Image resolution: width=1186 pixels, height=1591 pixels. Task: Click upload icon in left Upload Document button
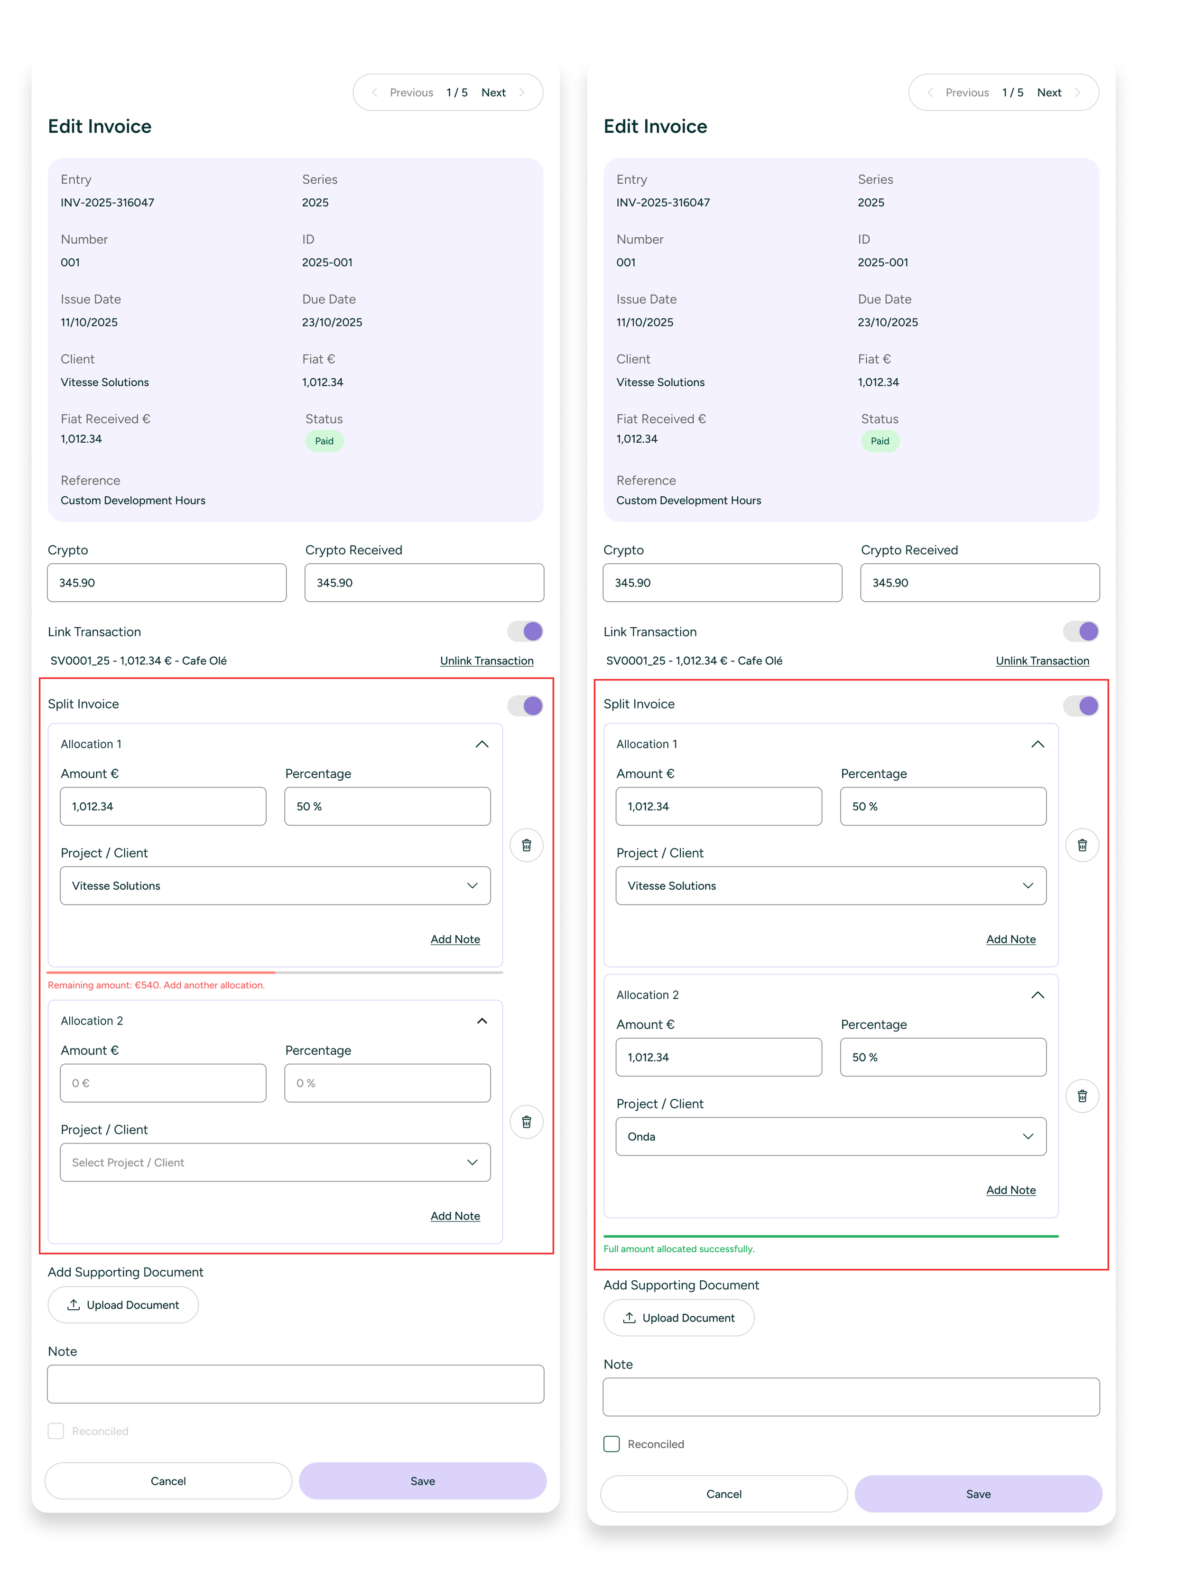pyautogui.click(x=73, y=1304)
